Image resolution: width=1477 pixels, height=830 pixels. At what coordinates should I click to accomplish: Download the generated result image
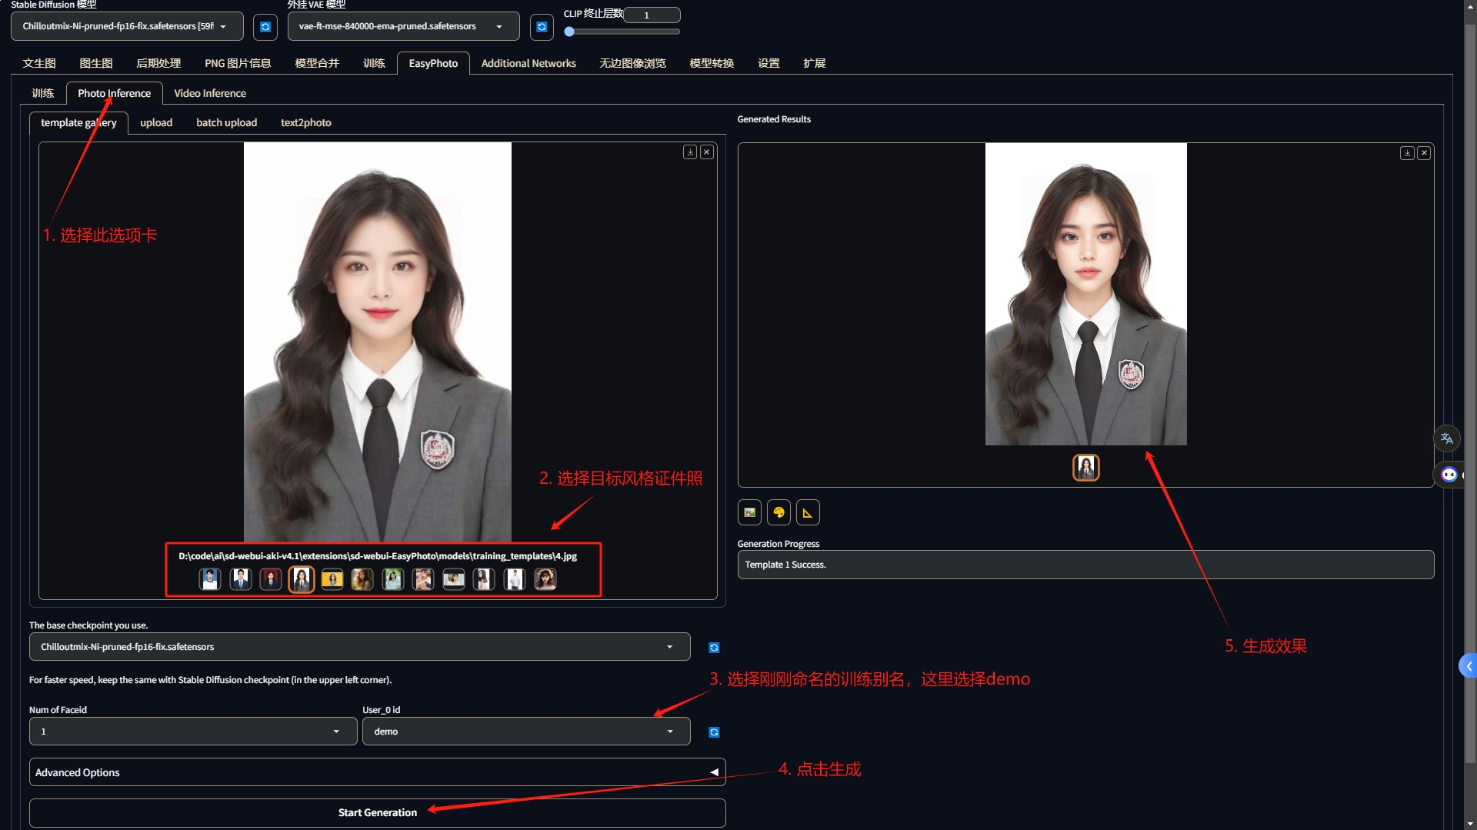1407,153
